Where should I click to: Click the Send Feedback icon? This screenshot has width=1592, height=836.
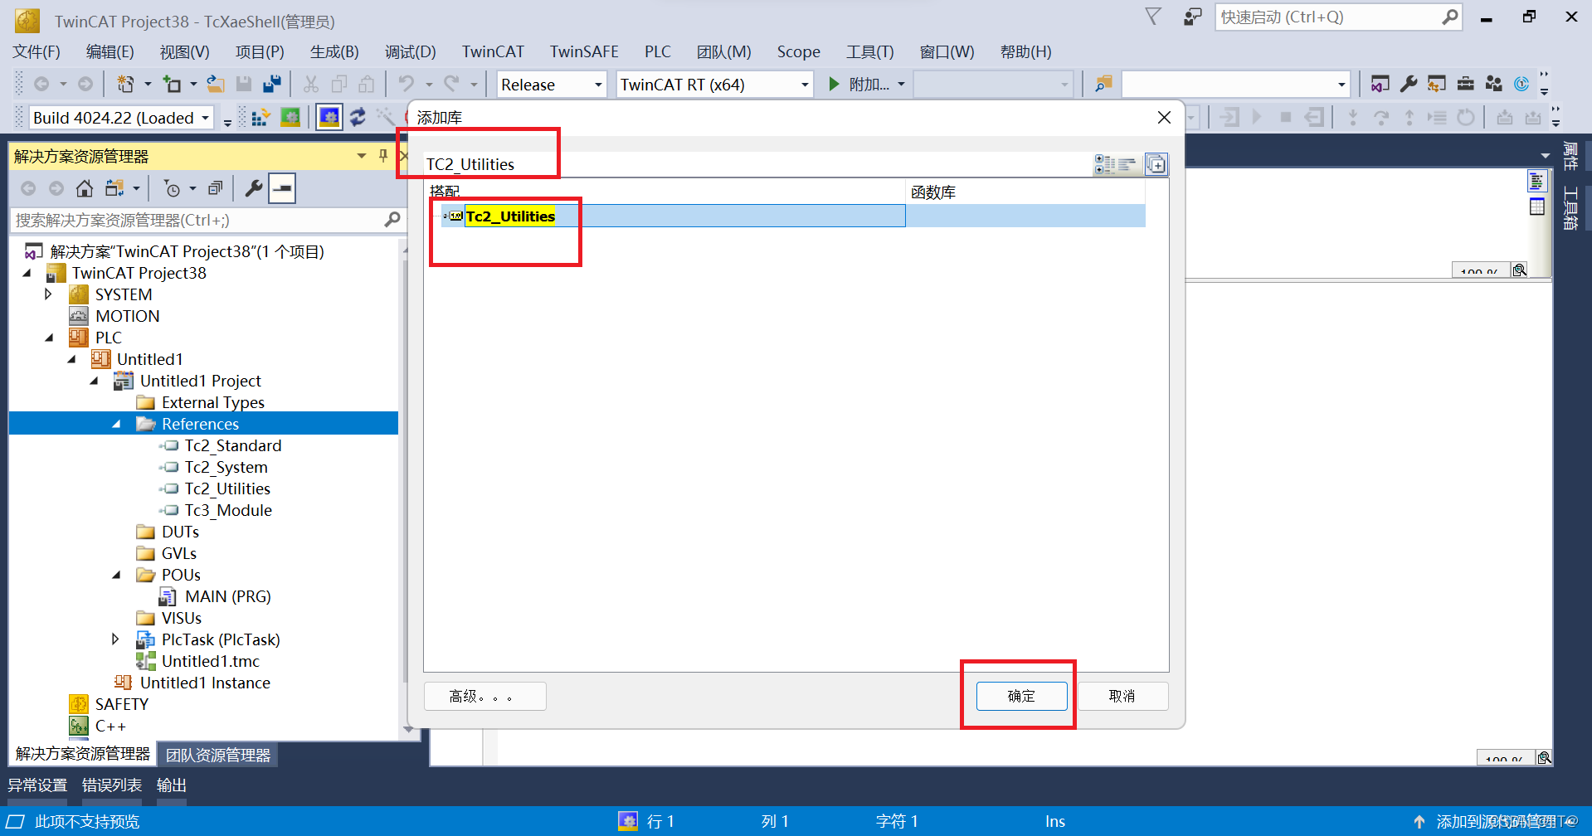tap(1193, 17)
